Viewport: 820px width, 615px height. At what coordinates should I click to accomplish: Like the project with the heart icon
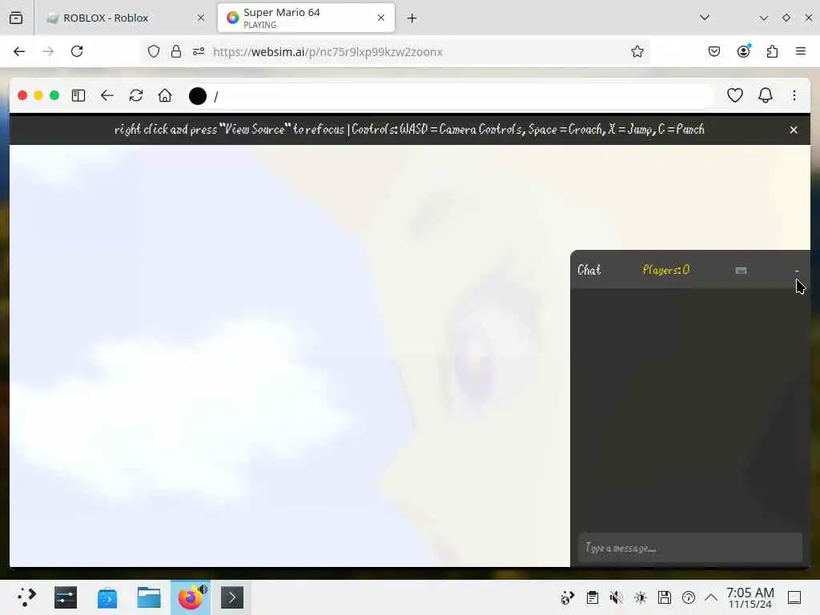735,95
